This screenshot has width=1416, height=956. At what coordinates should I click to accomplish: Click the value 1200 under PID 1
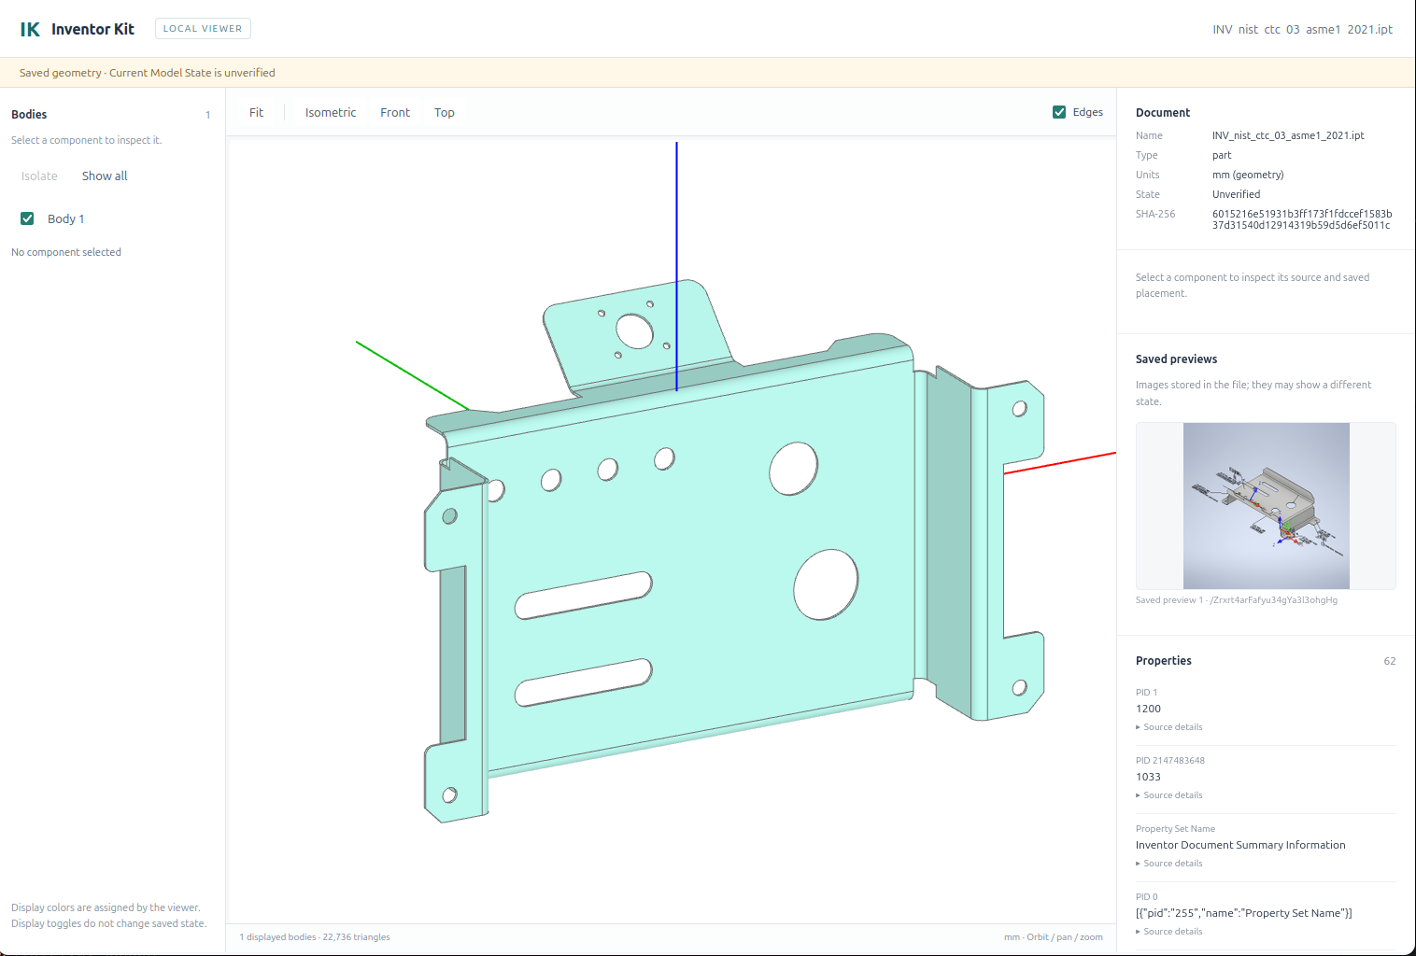click(x=1148, y=709)
